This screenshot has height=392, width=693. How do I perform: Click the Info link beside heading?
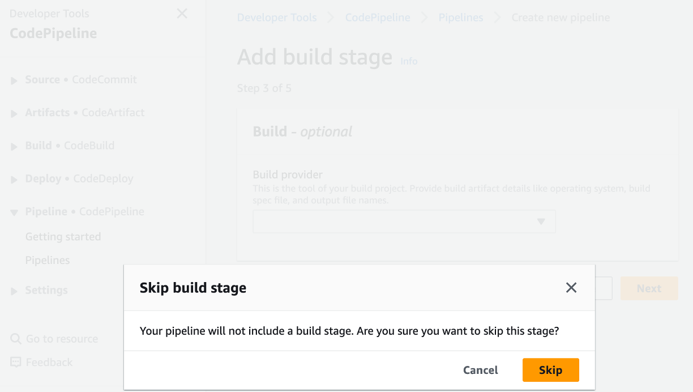click(x=409, y=61)
